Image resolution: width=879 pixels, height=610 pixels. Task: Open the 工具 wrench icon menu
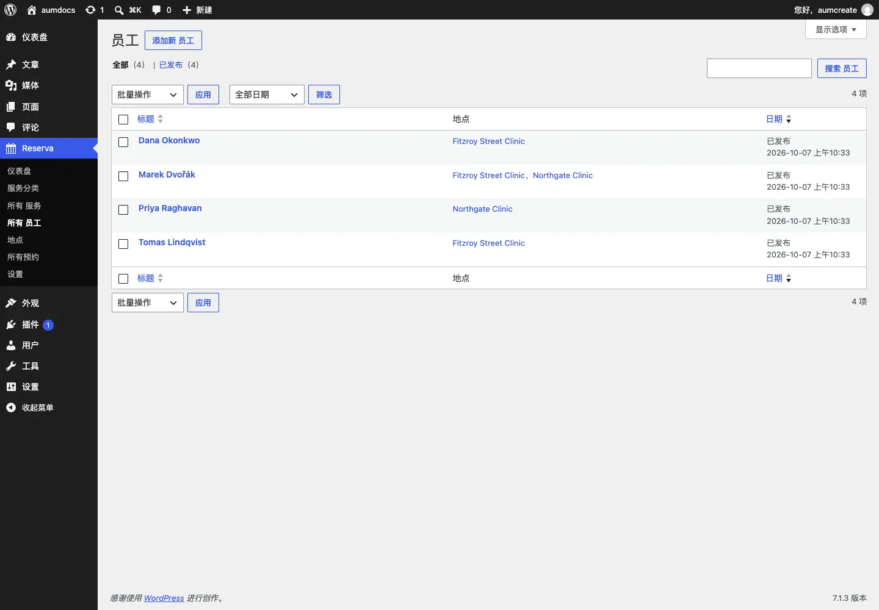click(x=11, y=366)
